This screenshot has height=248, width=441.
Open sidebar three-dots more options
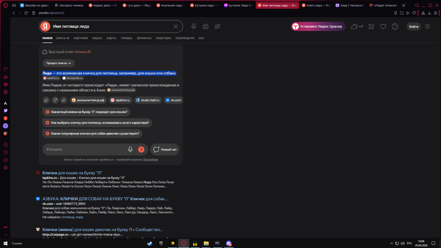point(6,235)
